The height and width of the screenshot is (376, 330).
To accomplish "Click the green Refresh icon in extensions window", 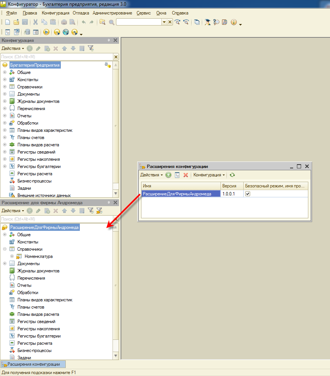I will pos(232,175).
